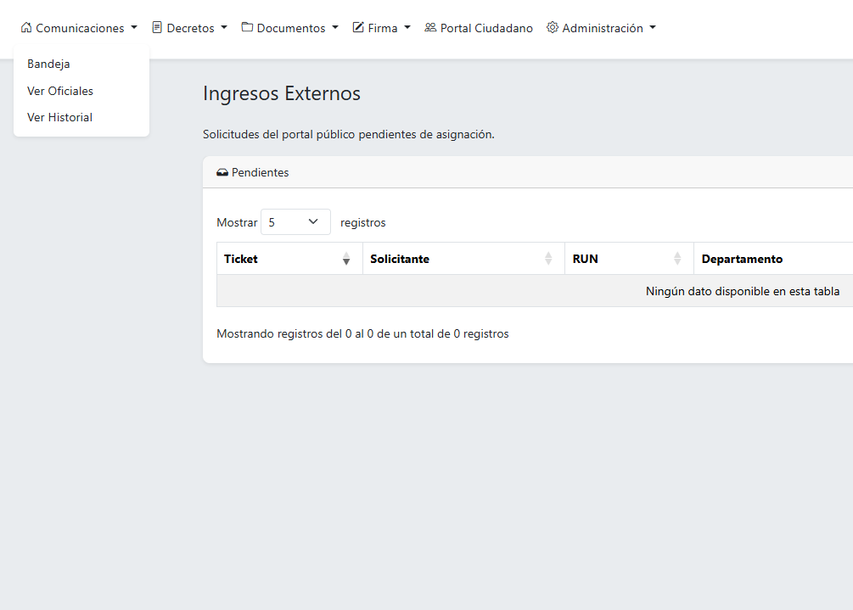Click the pen-and-square icon beside Firma
The height and width of the screenshot is (610, 853).
click(x=358, y=28)
